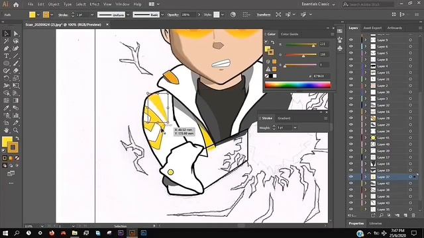424x238 pixels.
Task: Open the File menu
Action: (x=30, y=5)
